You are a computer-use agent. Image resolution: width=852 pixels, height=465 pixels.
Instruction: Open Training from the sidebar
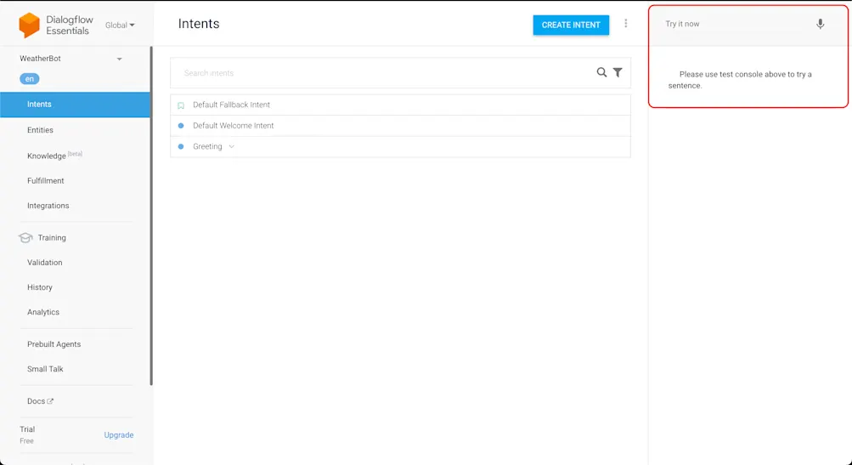(x=52, y=238)
